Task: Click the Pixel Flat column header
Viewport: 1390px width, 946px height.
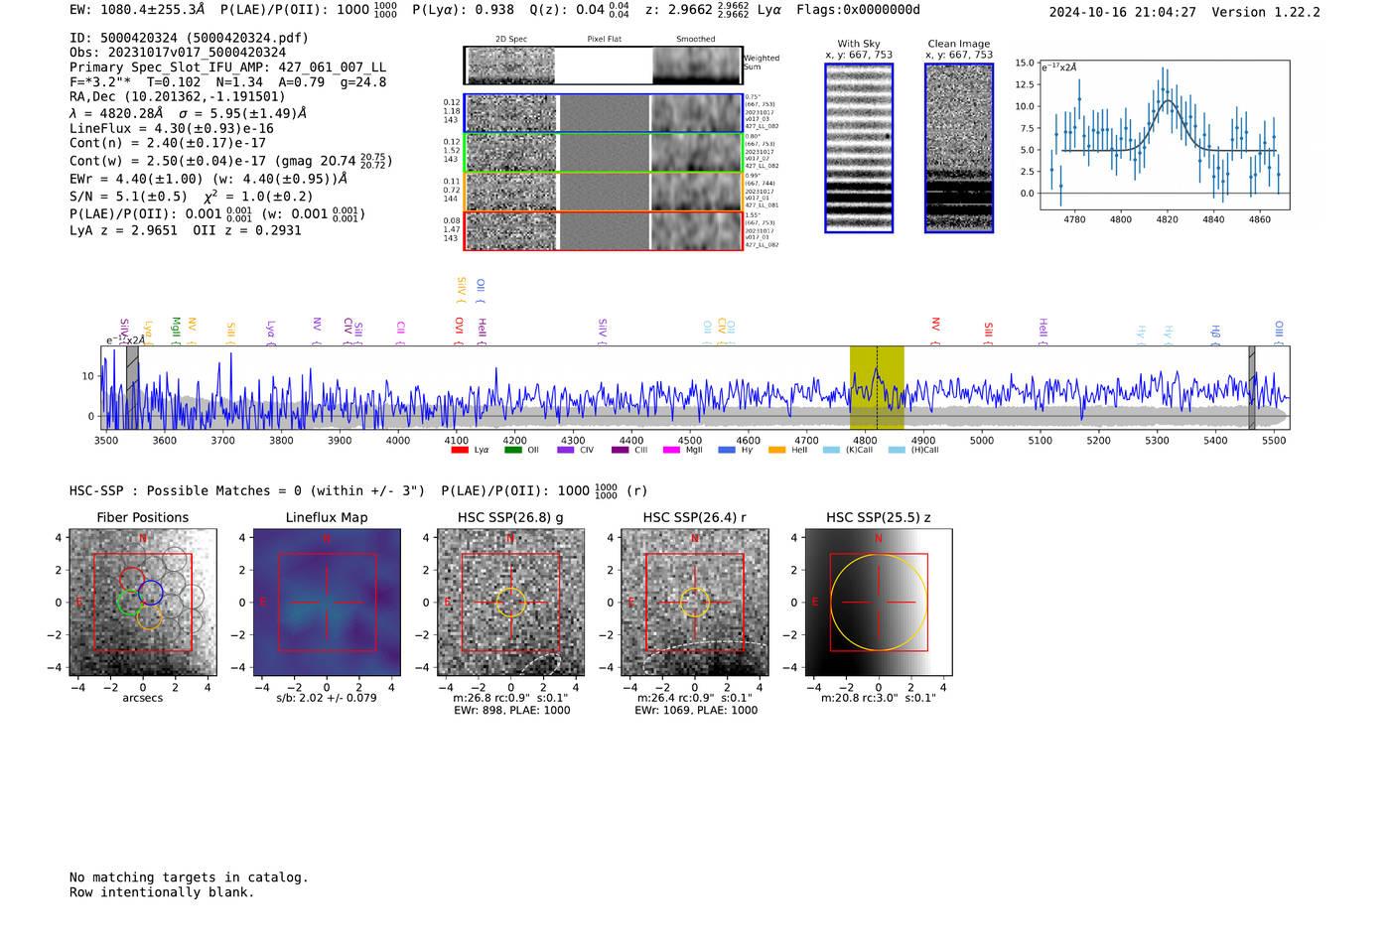Action: (x=604, y=40)
